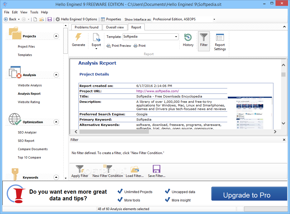Open the View menu
This screenshot has width=290, height=214.
tap(24, 12)
